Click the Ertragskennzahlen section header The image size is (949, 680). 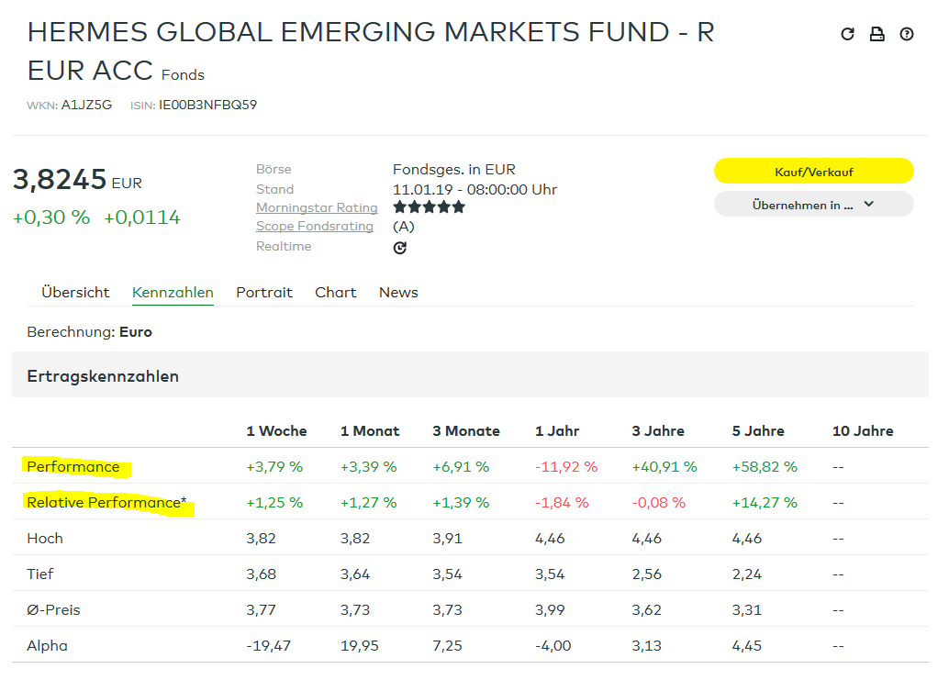point(103,376)
